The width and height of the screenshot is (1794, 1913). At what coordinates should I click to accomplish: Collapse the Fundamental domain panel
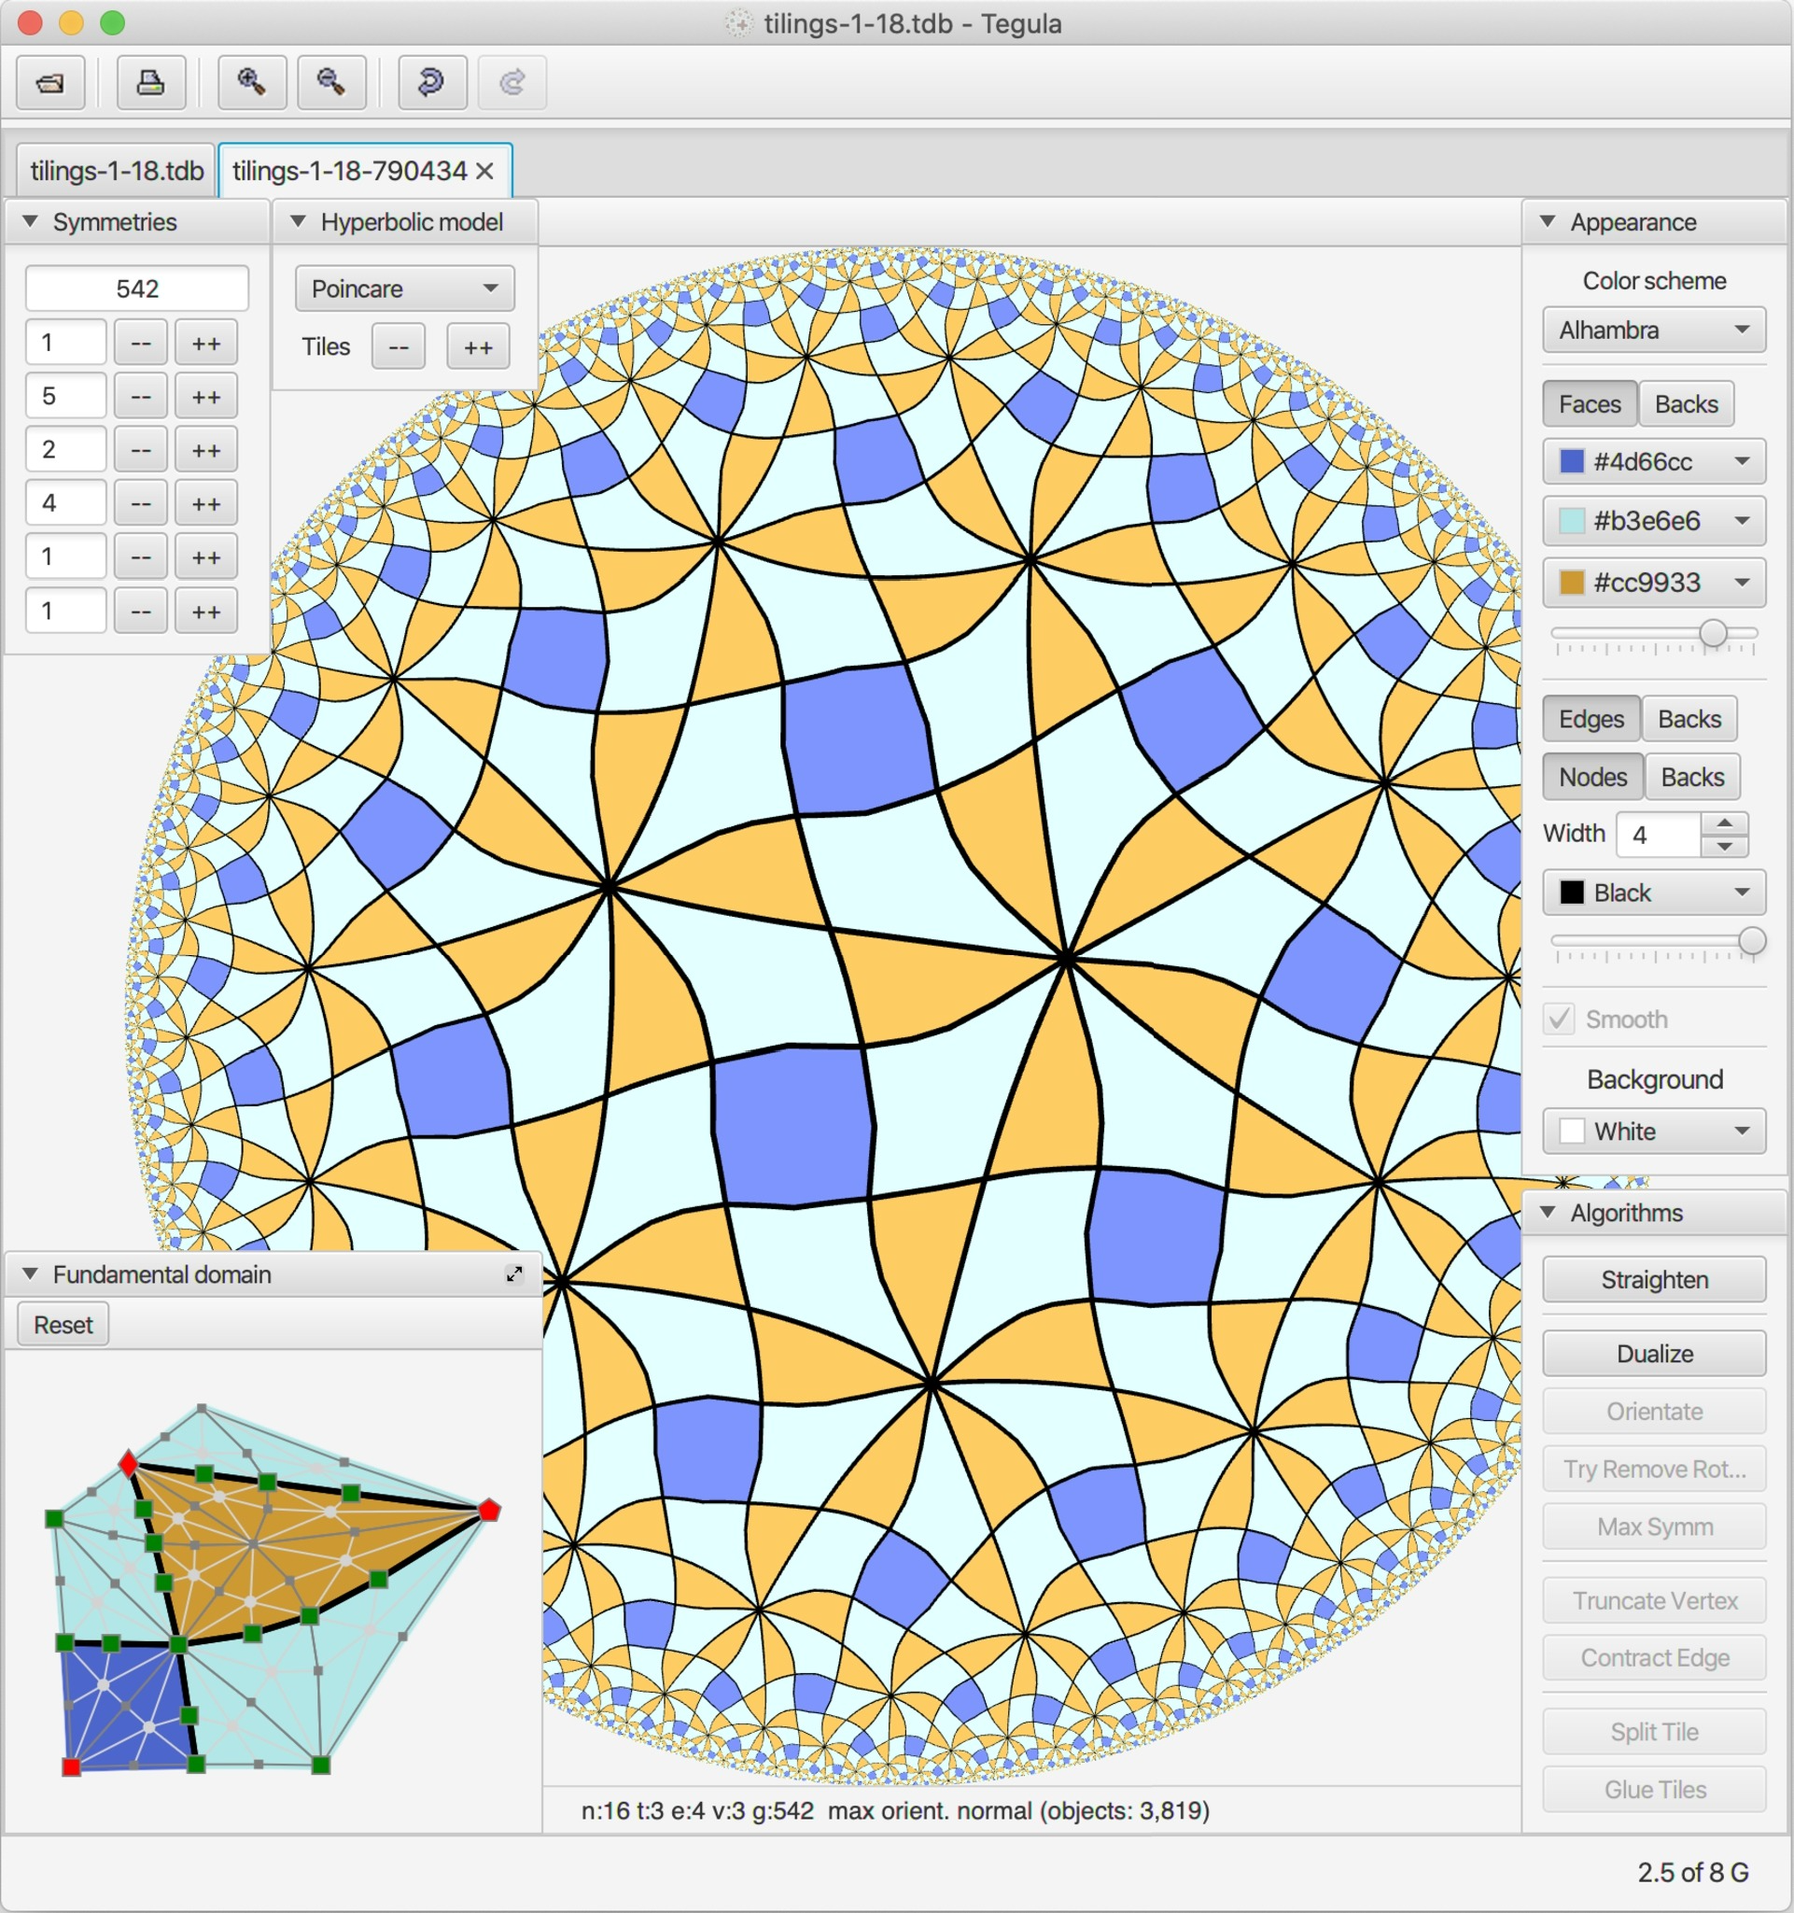pyautogui.click(x=31, y=1274)
